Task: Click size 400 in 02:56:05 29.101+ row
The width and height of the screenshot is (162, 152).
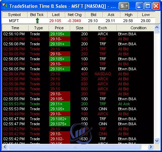Action: [84, 69]
